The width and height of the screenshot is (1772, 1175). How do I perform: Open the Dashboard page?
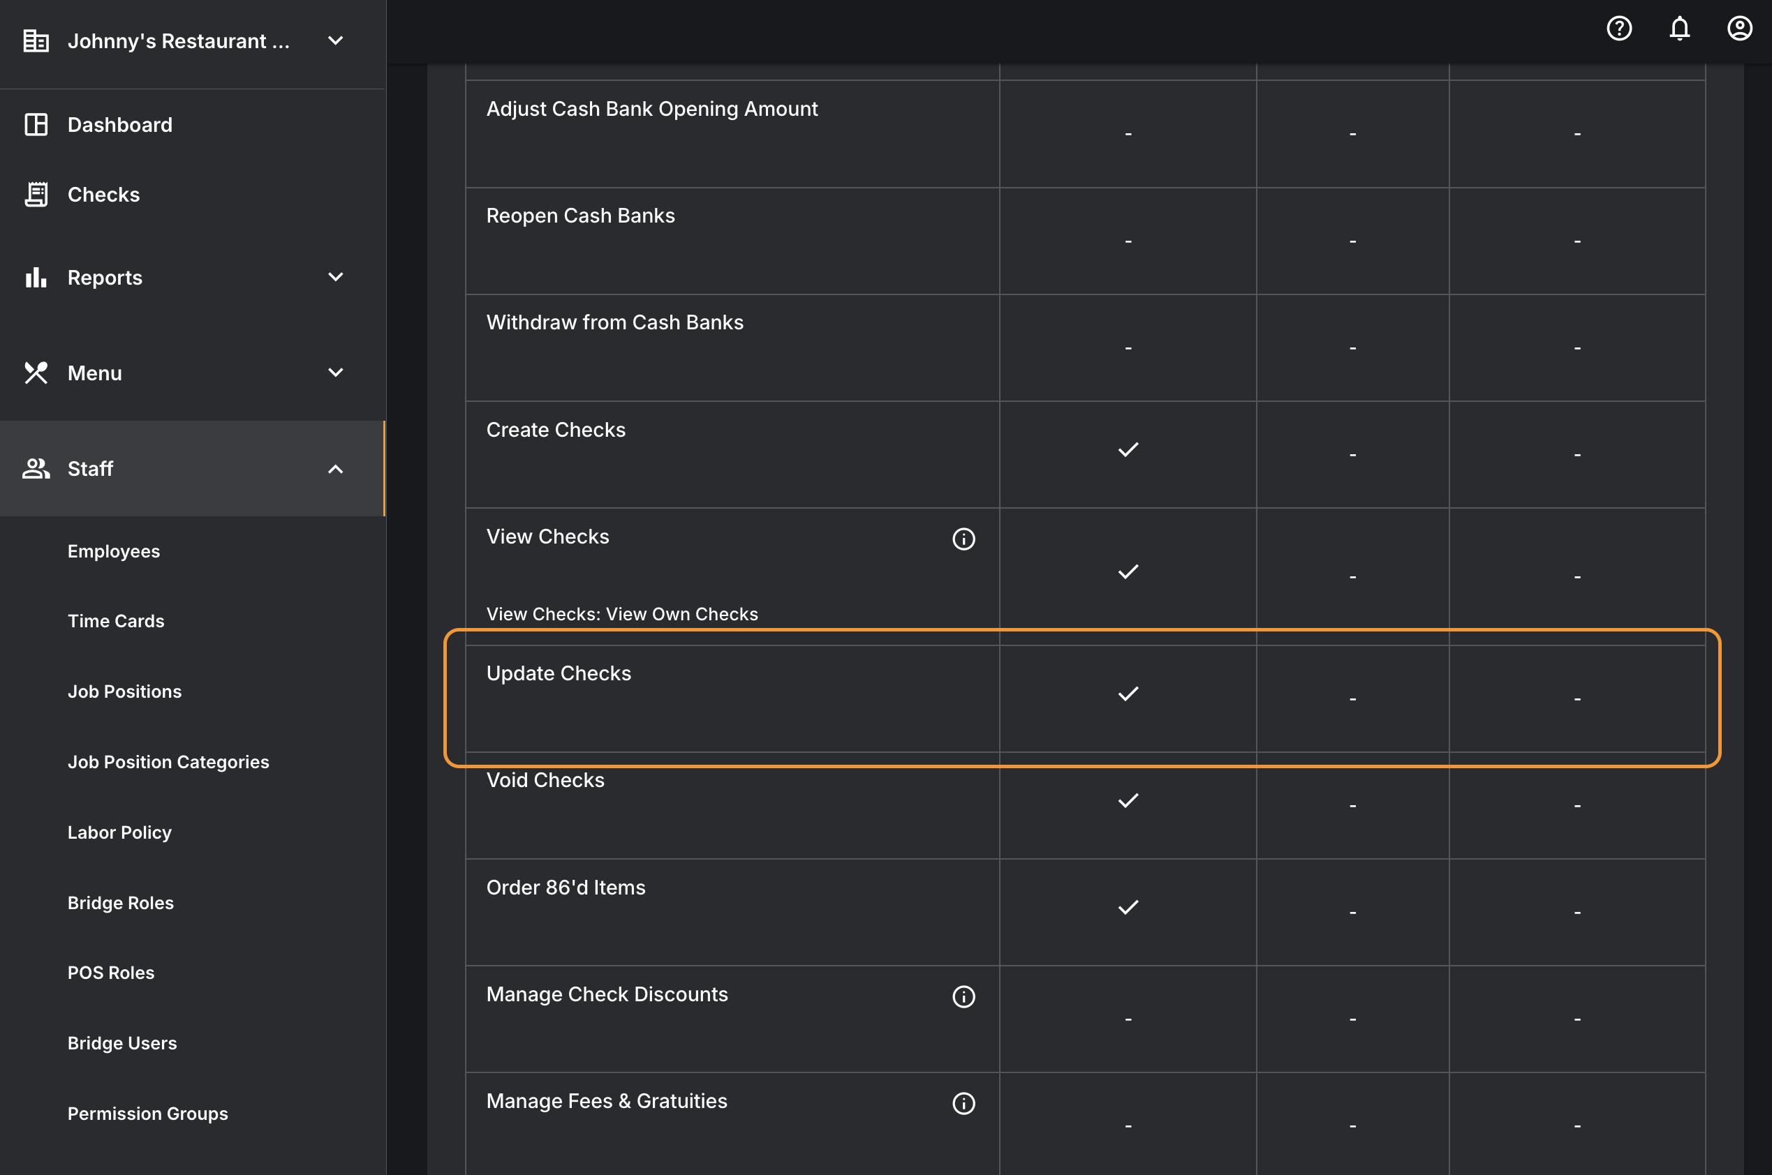[x=120, y=124]
